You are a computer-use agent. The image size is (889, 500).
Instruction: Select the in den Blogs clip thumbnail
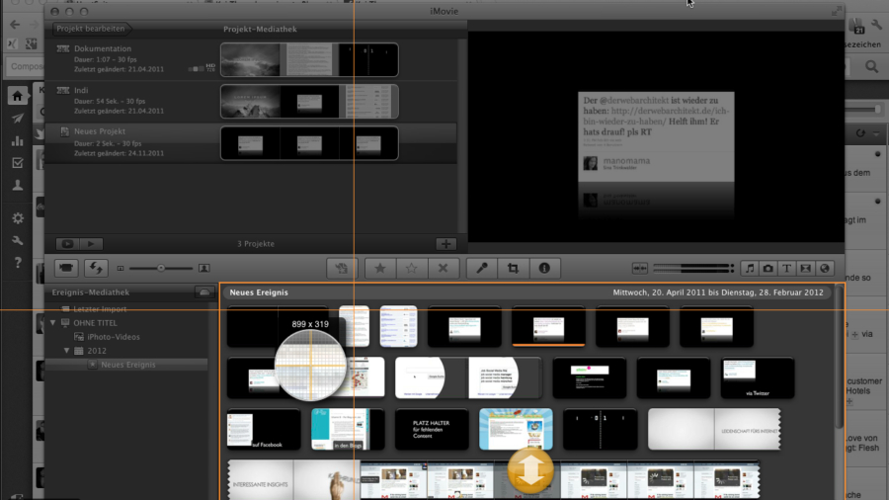tap(348, 430)
